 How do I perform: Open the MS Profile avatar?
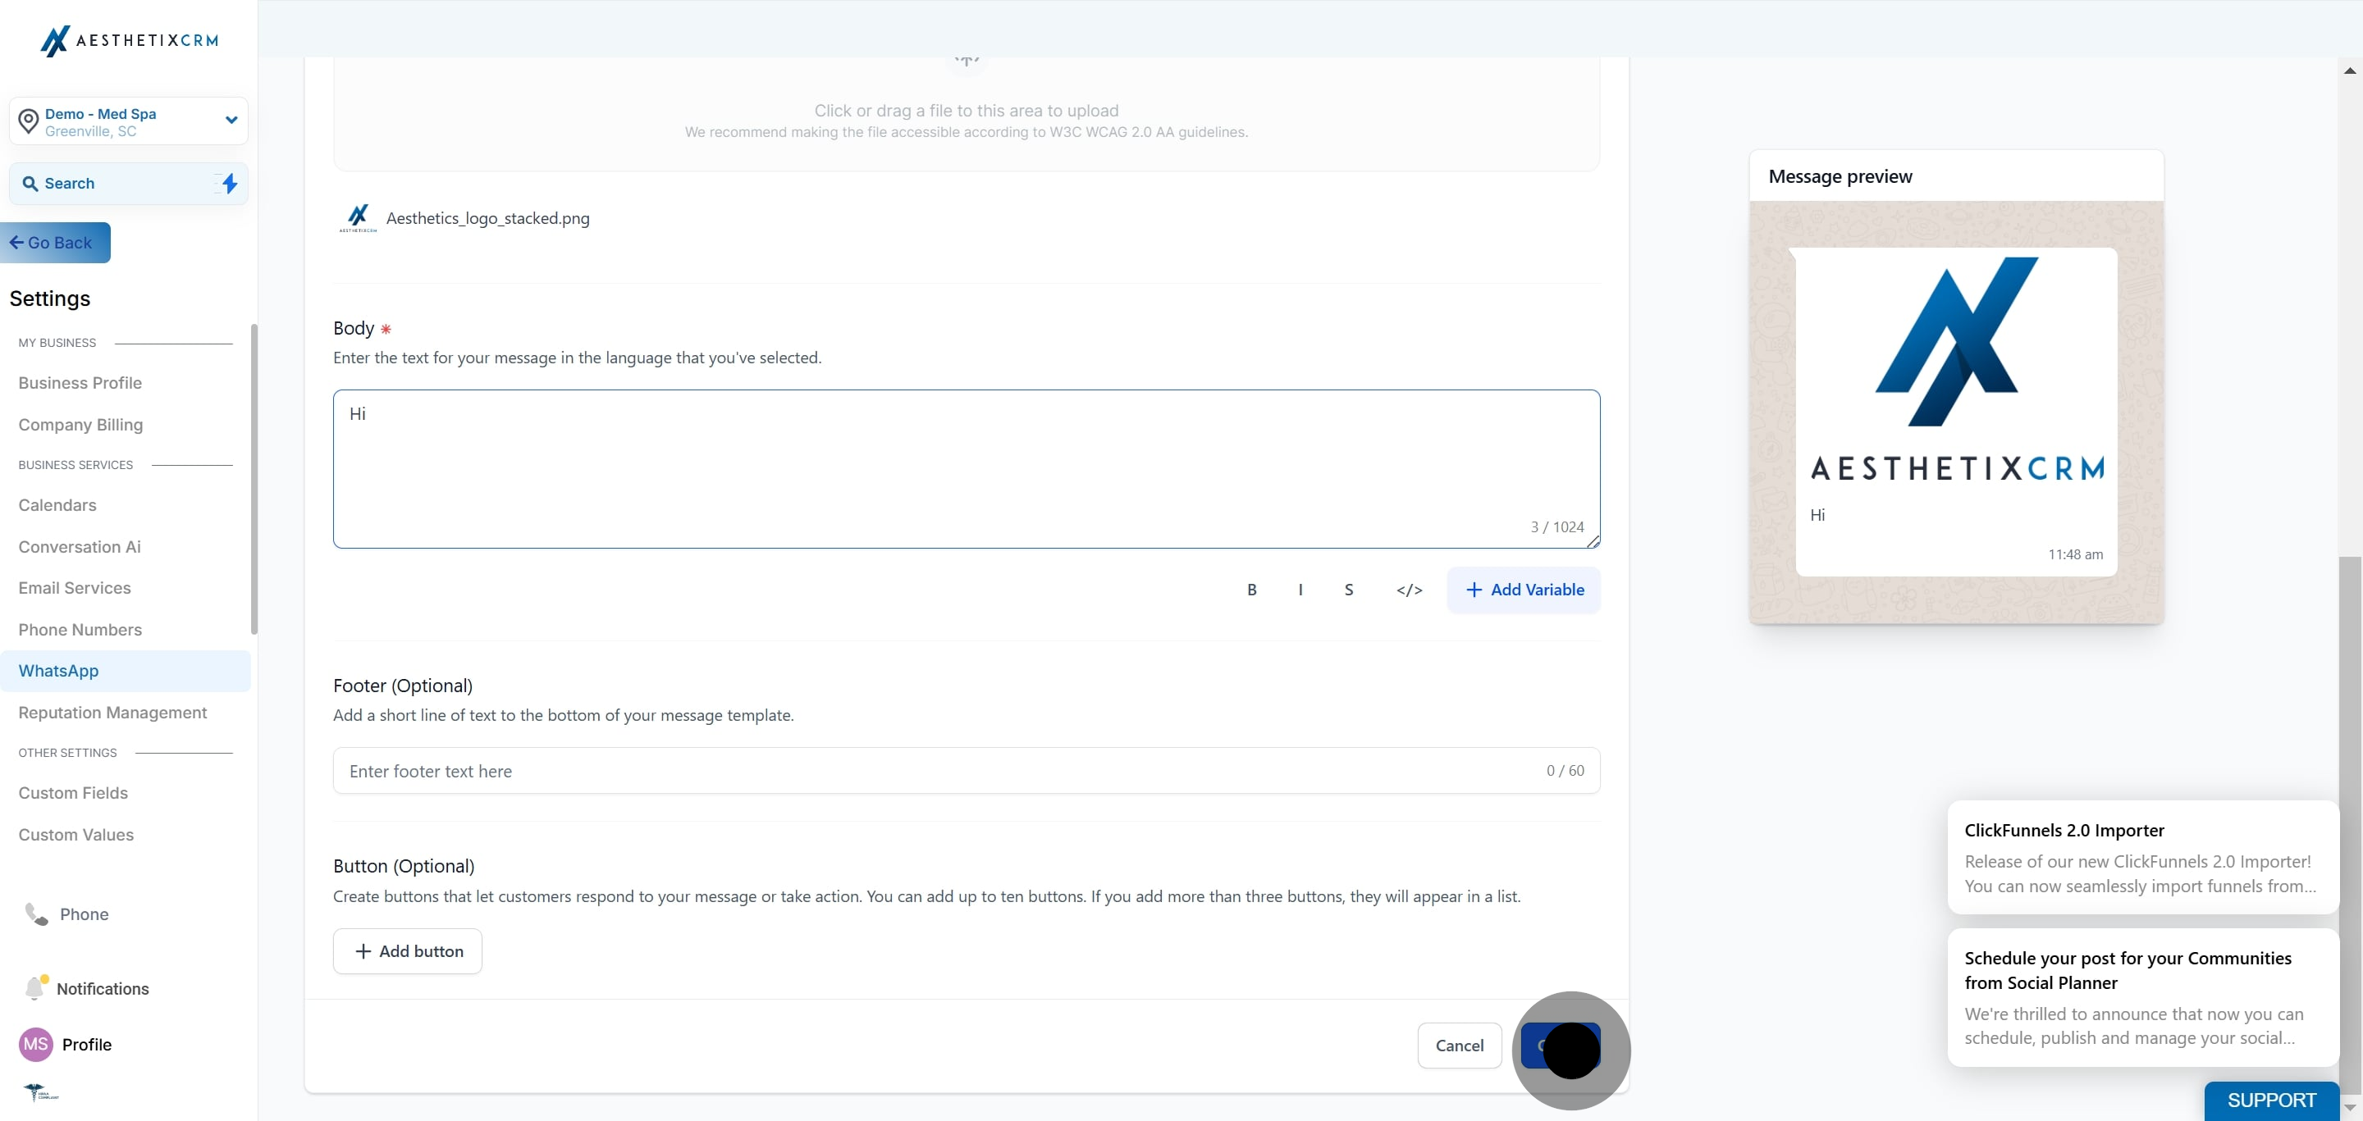[x=36, y=1043]
